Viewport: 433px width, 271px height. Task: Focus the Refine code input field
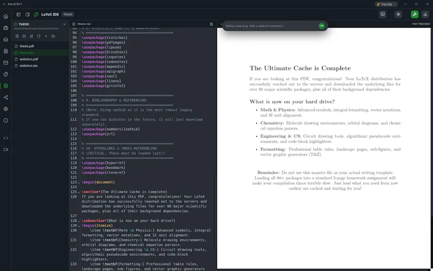coord(271,26)
